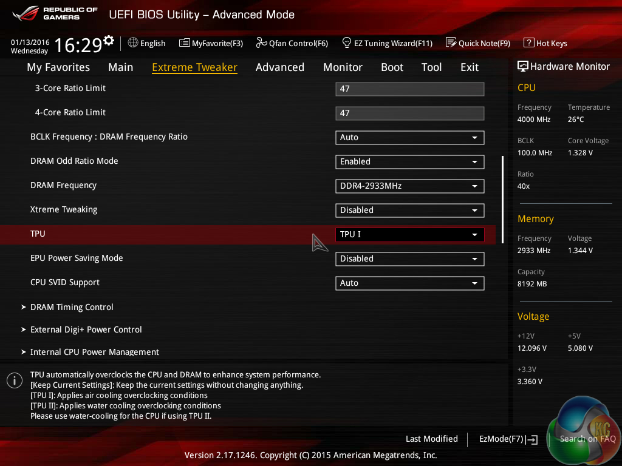Show the Hot Keys list
Screen dimensions: 622x466
(545, 43)
